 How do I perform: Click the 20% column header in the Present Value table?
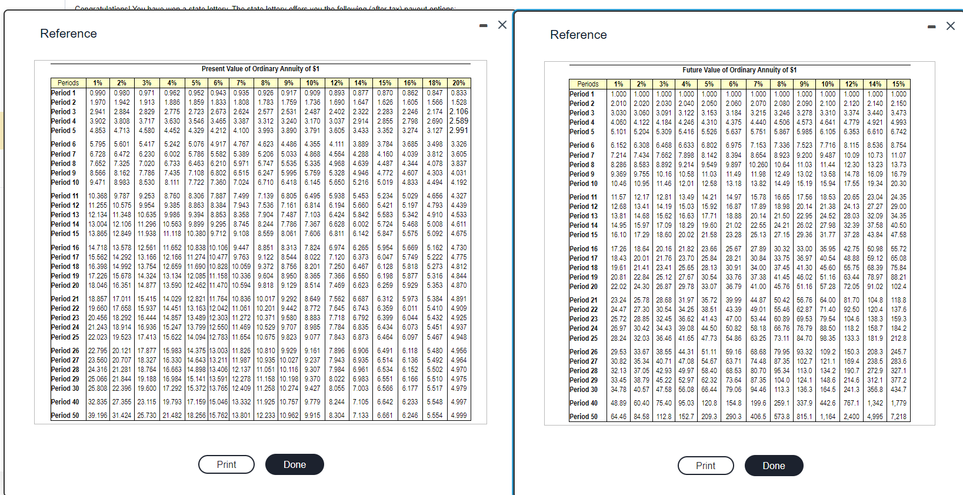coord(459,83)
